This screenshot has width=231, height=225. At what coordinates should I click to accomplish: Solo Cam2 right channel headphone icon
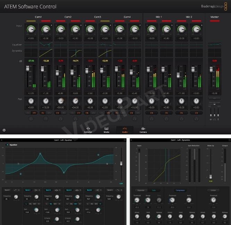pyautogui.click(x=75, y=119)
